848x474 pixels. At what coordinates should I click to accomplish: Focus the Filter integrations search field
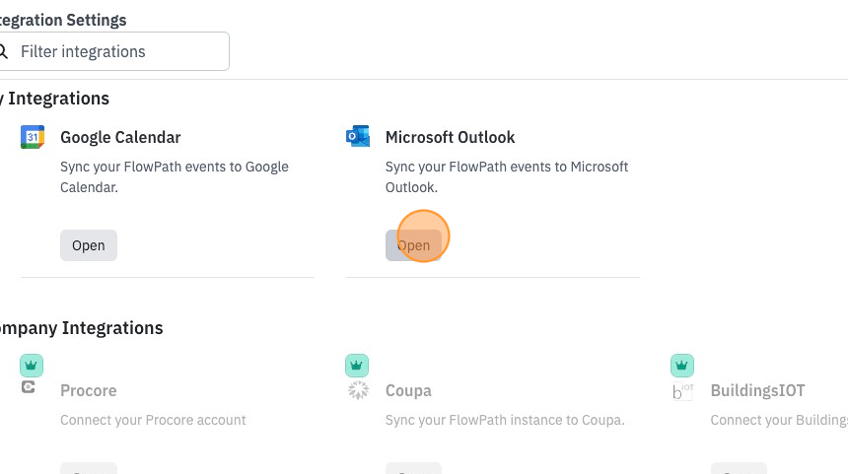click(x=114, y=51)
